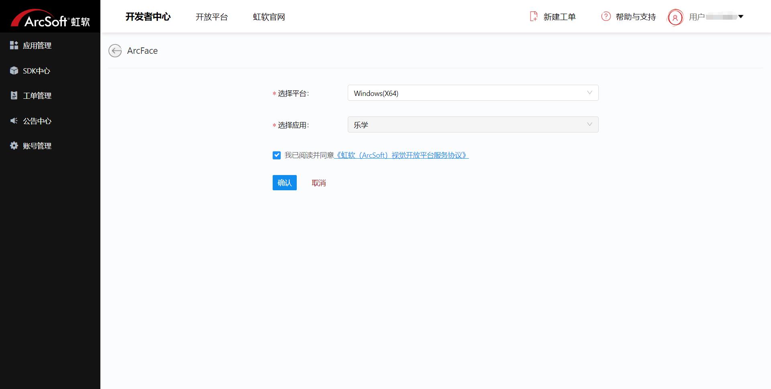The image size is (771, 389).
Task: Select the 开发者中心 top navigation item
Action: [148, 17]
